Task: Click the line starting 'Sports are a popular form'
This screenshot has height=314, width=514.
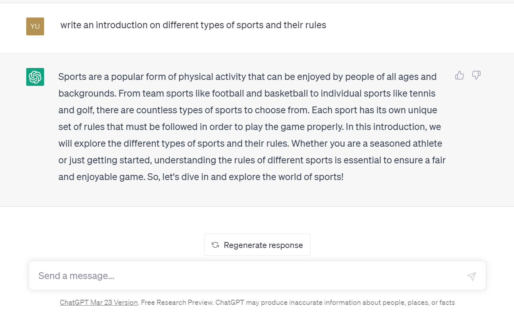Action: click(247, 77)
